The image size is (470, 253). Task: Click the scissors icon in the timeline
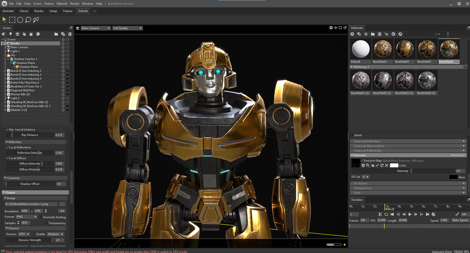(380, 215)
